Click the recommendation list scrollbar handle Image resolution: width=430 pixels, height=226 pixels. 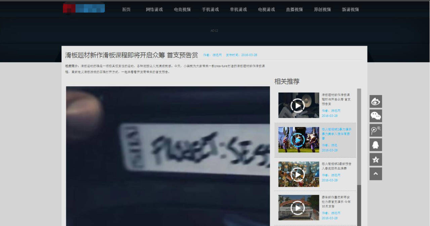pyautogui.click(x=359, y=137)
